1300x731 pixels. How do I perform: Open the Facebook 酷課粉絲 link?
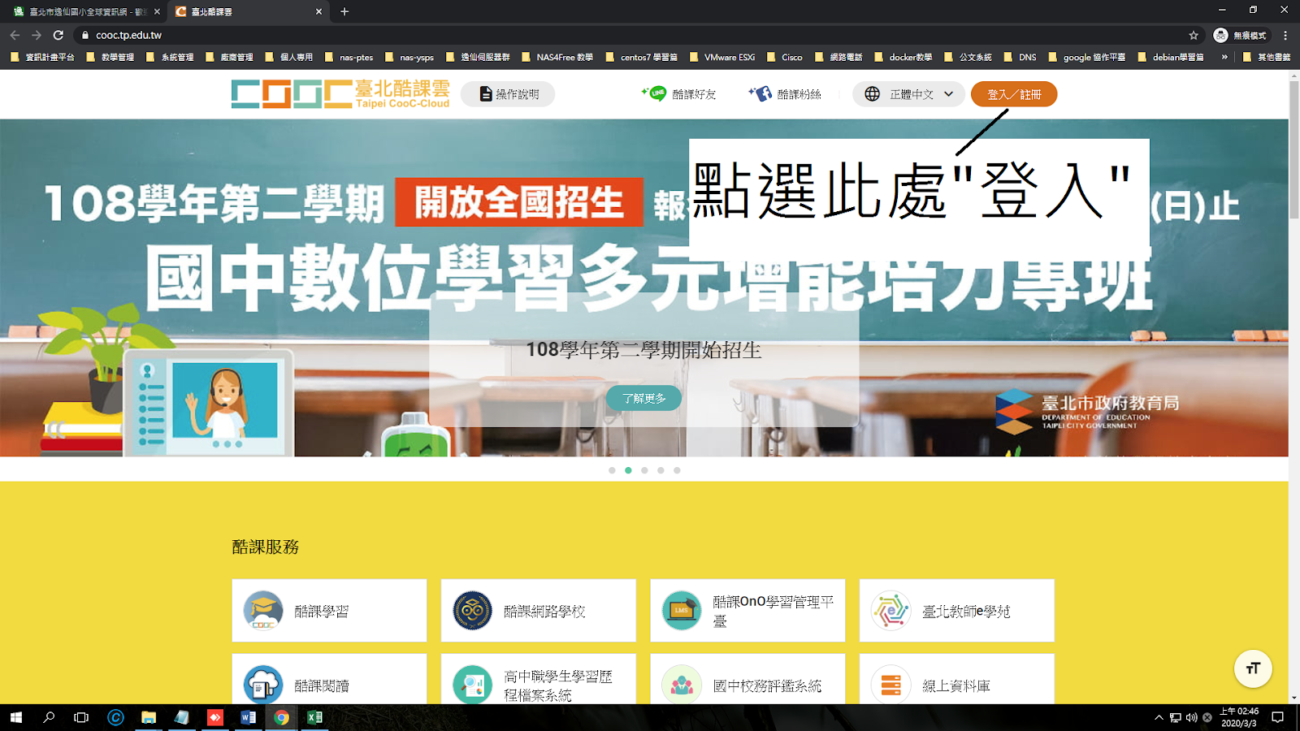784,94
